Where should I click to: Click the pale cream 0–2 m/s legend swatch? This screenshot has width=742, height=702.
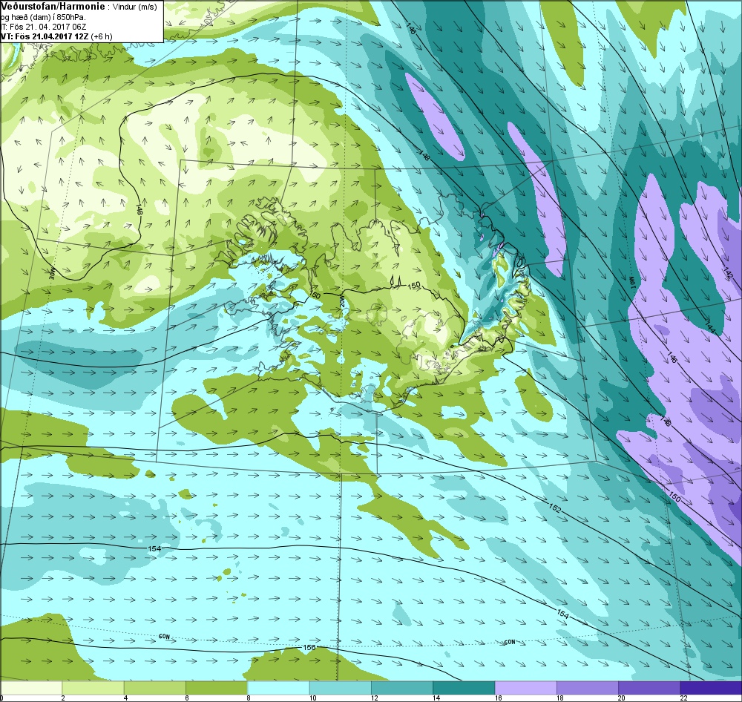(31, 687)
